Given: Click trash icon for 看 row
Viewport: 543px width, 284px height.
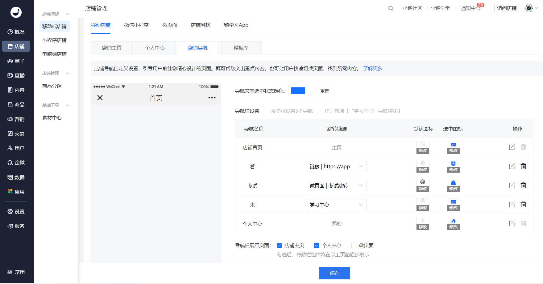Looking at the screenshot, I should pos(523,166).
